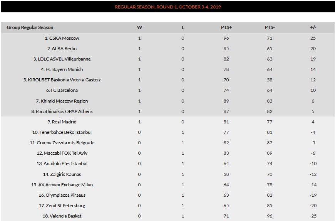This screenshot has width=335, height=221.
Task: Open the ALBA Berlin team link
Action: pyautogui.click(x=62, y=49)
